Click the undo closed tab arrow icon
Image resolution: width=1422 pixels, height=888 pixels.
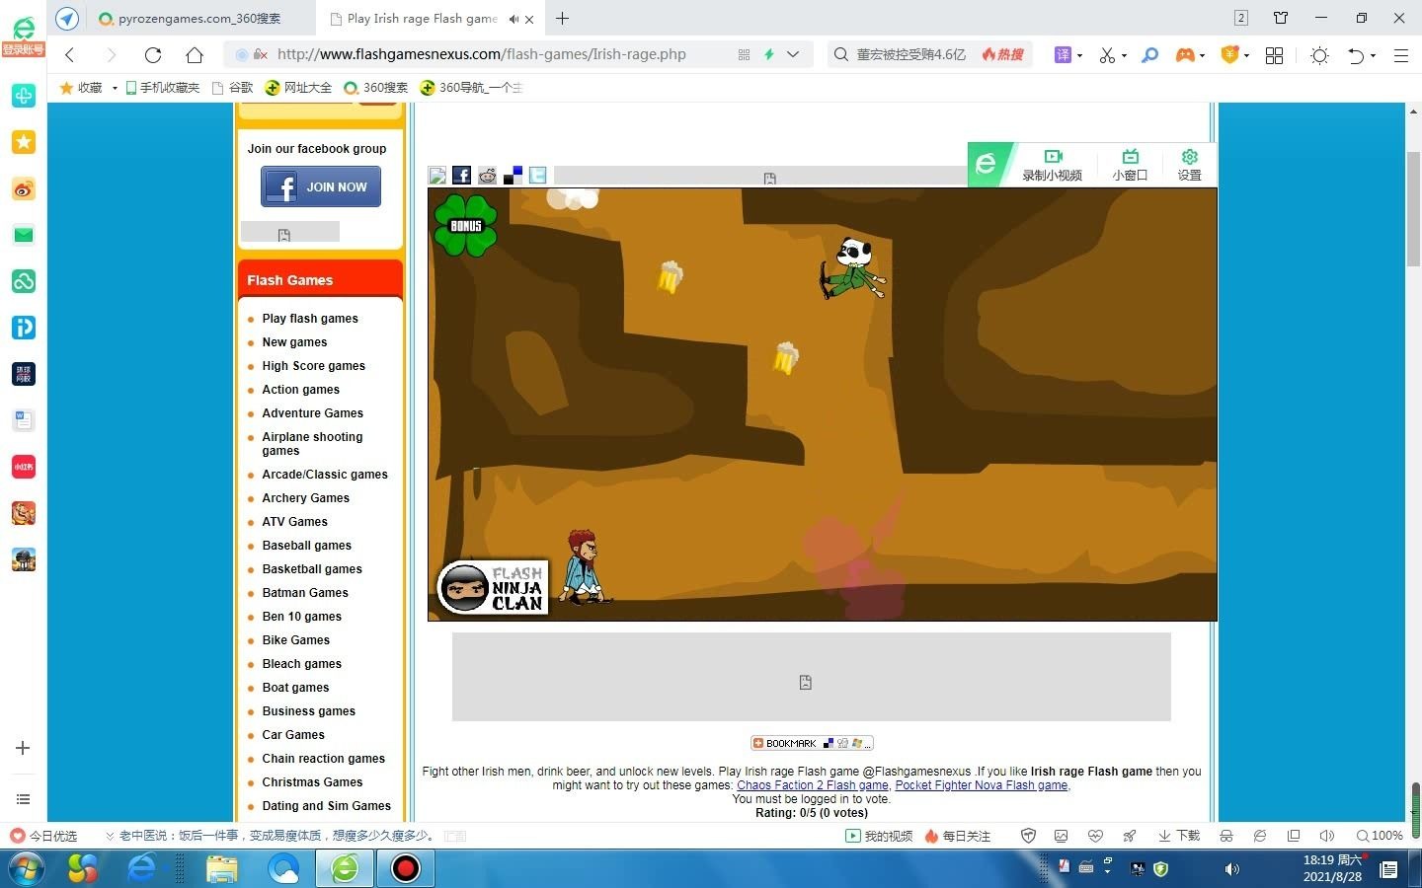point(1356,55)
